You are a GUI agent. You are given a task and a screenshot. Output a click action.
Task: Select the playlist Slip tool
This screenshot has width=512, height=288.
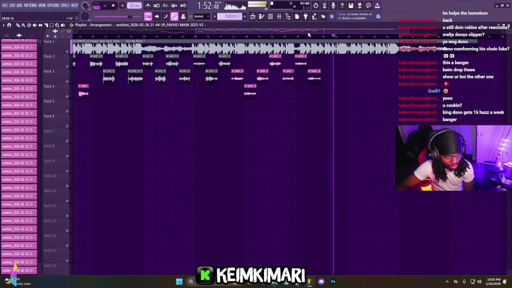40,25
